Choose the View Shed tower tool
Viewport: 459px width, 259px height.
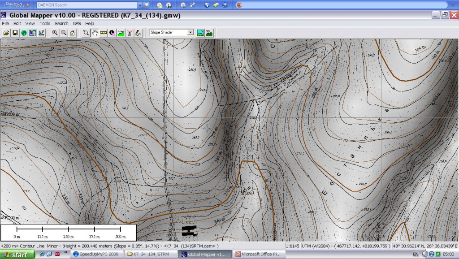tap(129, 33)
